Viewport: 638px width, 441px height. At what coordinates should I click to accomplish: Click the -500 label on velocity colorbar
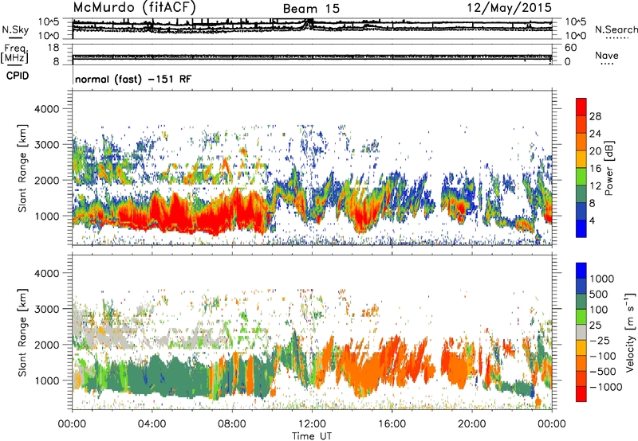pyautogui.click(x=604, y=371)
